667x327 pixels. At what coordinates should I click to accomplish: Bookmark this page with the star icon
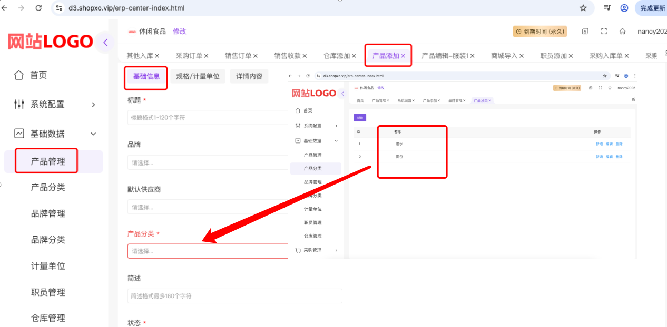(583, 8)
